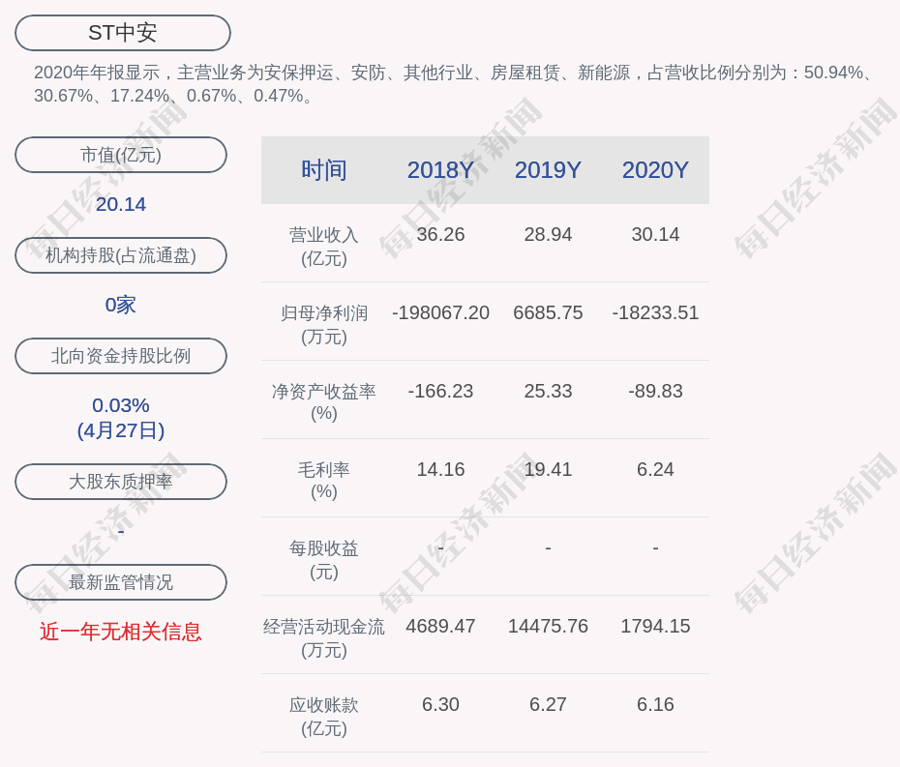
Task: Select gross margin value 14.16
Action: [441, 469]
